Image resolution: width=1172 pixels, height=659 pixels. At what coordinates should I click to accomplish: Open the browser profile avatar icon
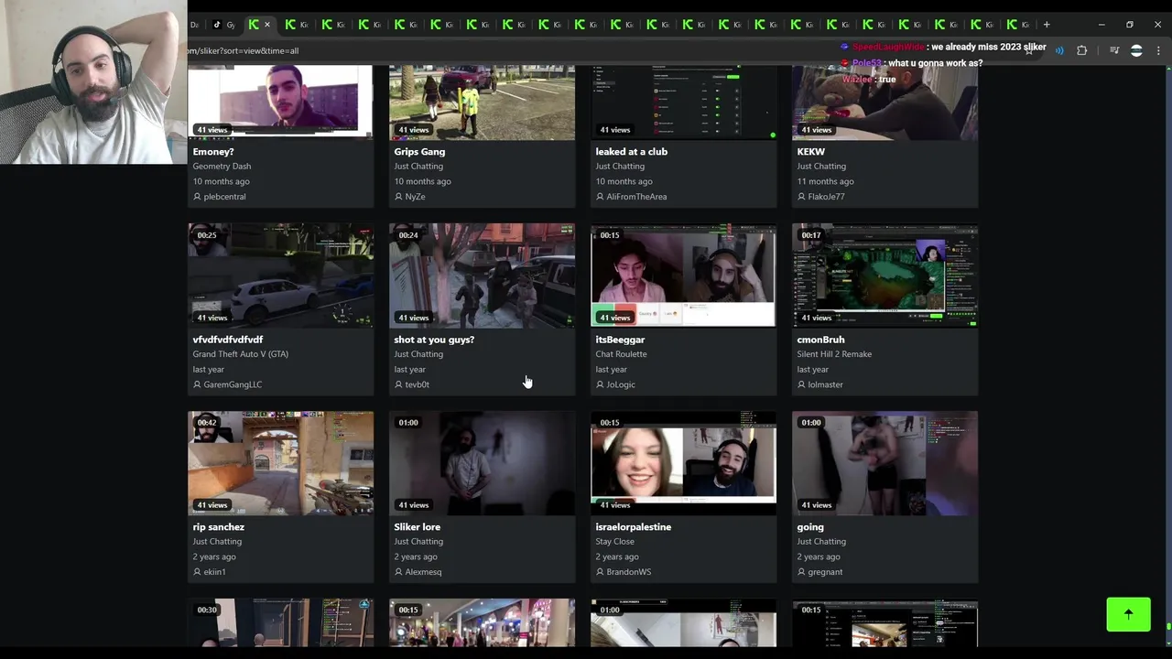coord(1136,50)
